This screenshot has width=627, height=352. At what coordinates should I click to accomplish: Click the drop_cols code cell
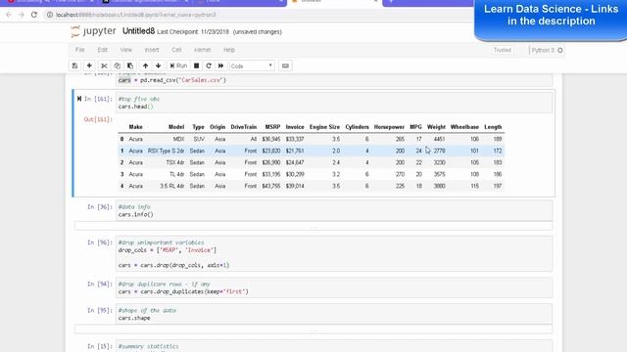point(334,254)
